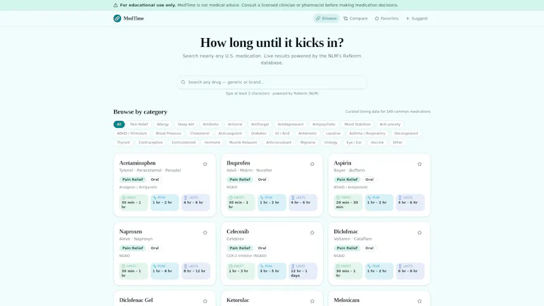Filter by Anticonvulsant category
The image size is (544, 306).
point(279,142)
